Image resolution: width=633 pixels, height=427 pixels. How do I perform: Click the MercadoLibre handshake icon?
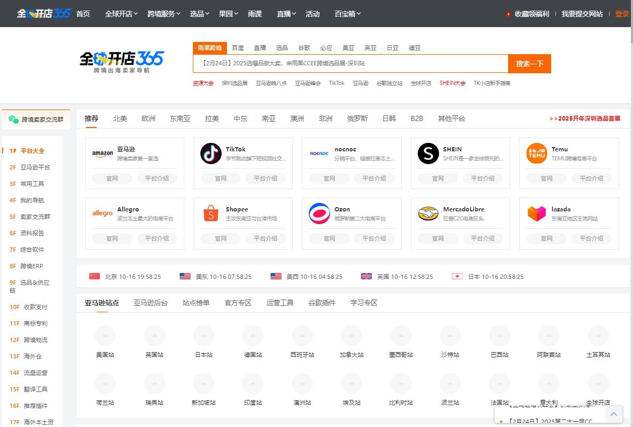pyautogui.click(x=428, y=213)
